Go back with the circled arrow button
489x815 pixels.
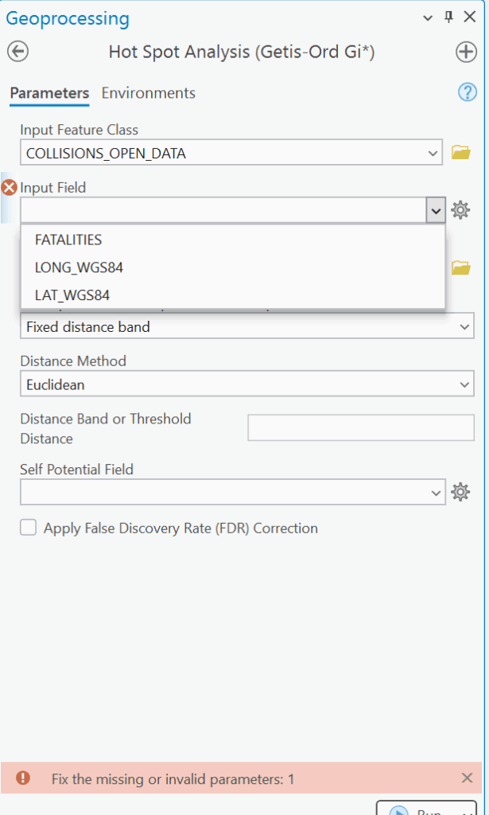(x=17, y=52)
